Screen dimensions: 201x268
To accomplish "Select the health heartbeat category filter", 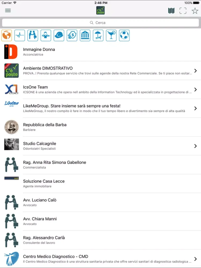I will click(x=20, y=35).
